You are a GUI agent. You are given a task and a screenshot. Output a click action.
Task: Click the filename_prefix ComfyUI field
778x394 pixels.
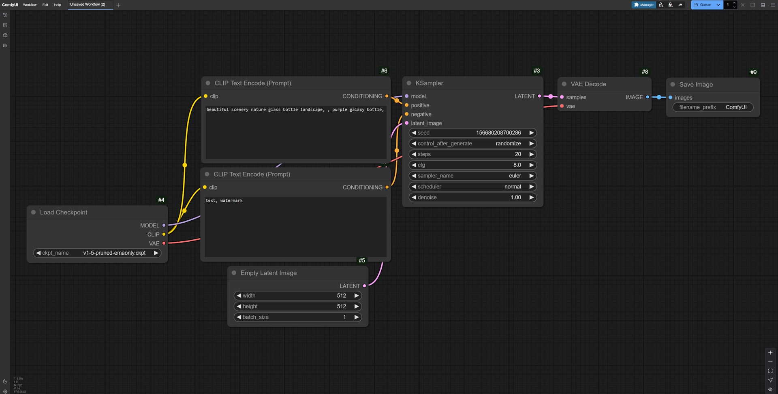[x=713, y=107]
